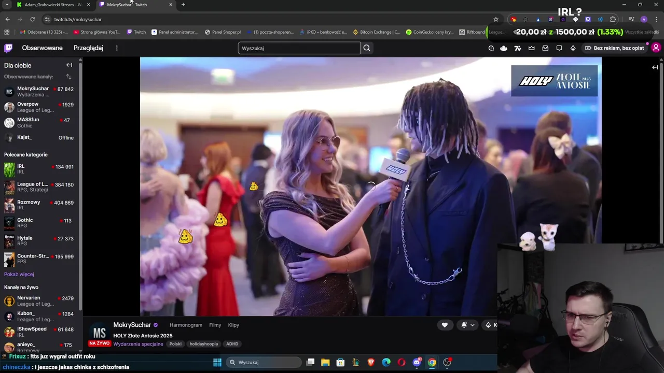Viewport: 664px width, 373px height.
Task: Open Task View on taskbar
Action: [x=310, y=363]
